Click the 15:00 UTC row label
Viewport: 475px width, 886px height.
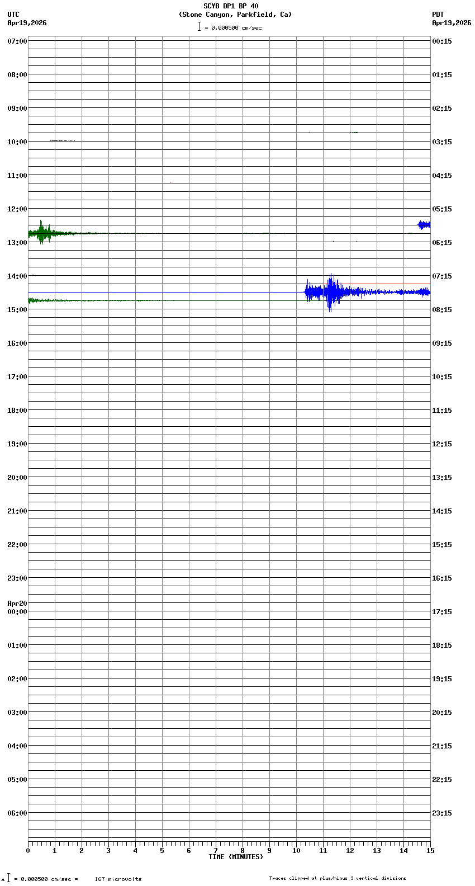point(17,310)
